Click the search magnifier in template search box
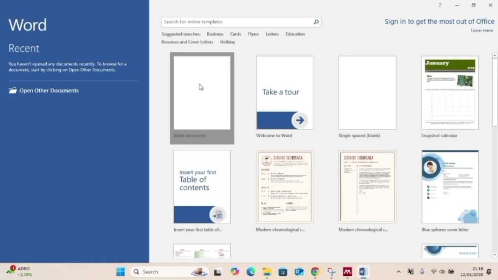498x280 pixels. (316, 22)
